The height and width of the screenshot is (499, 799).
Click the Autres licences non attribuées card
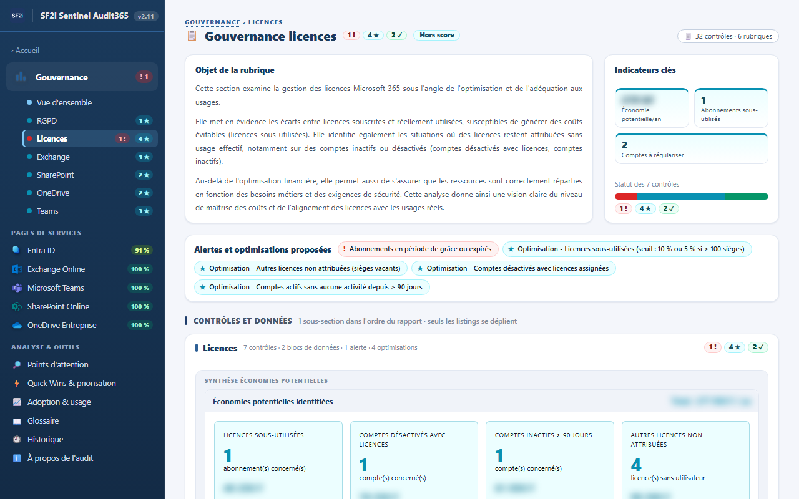[x=685, y=460]
